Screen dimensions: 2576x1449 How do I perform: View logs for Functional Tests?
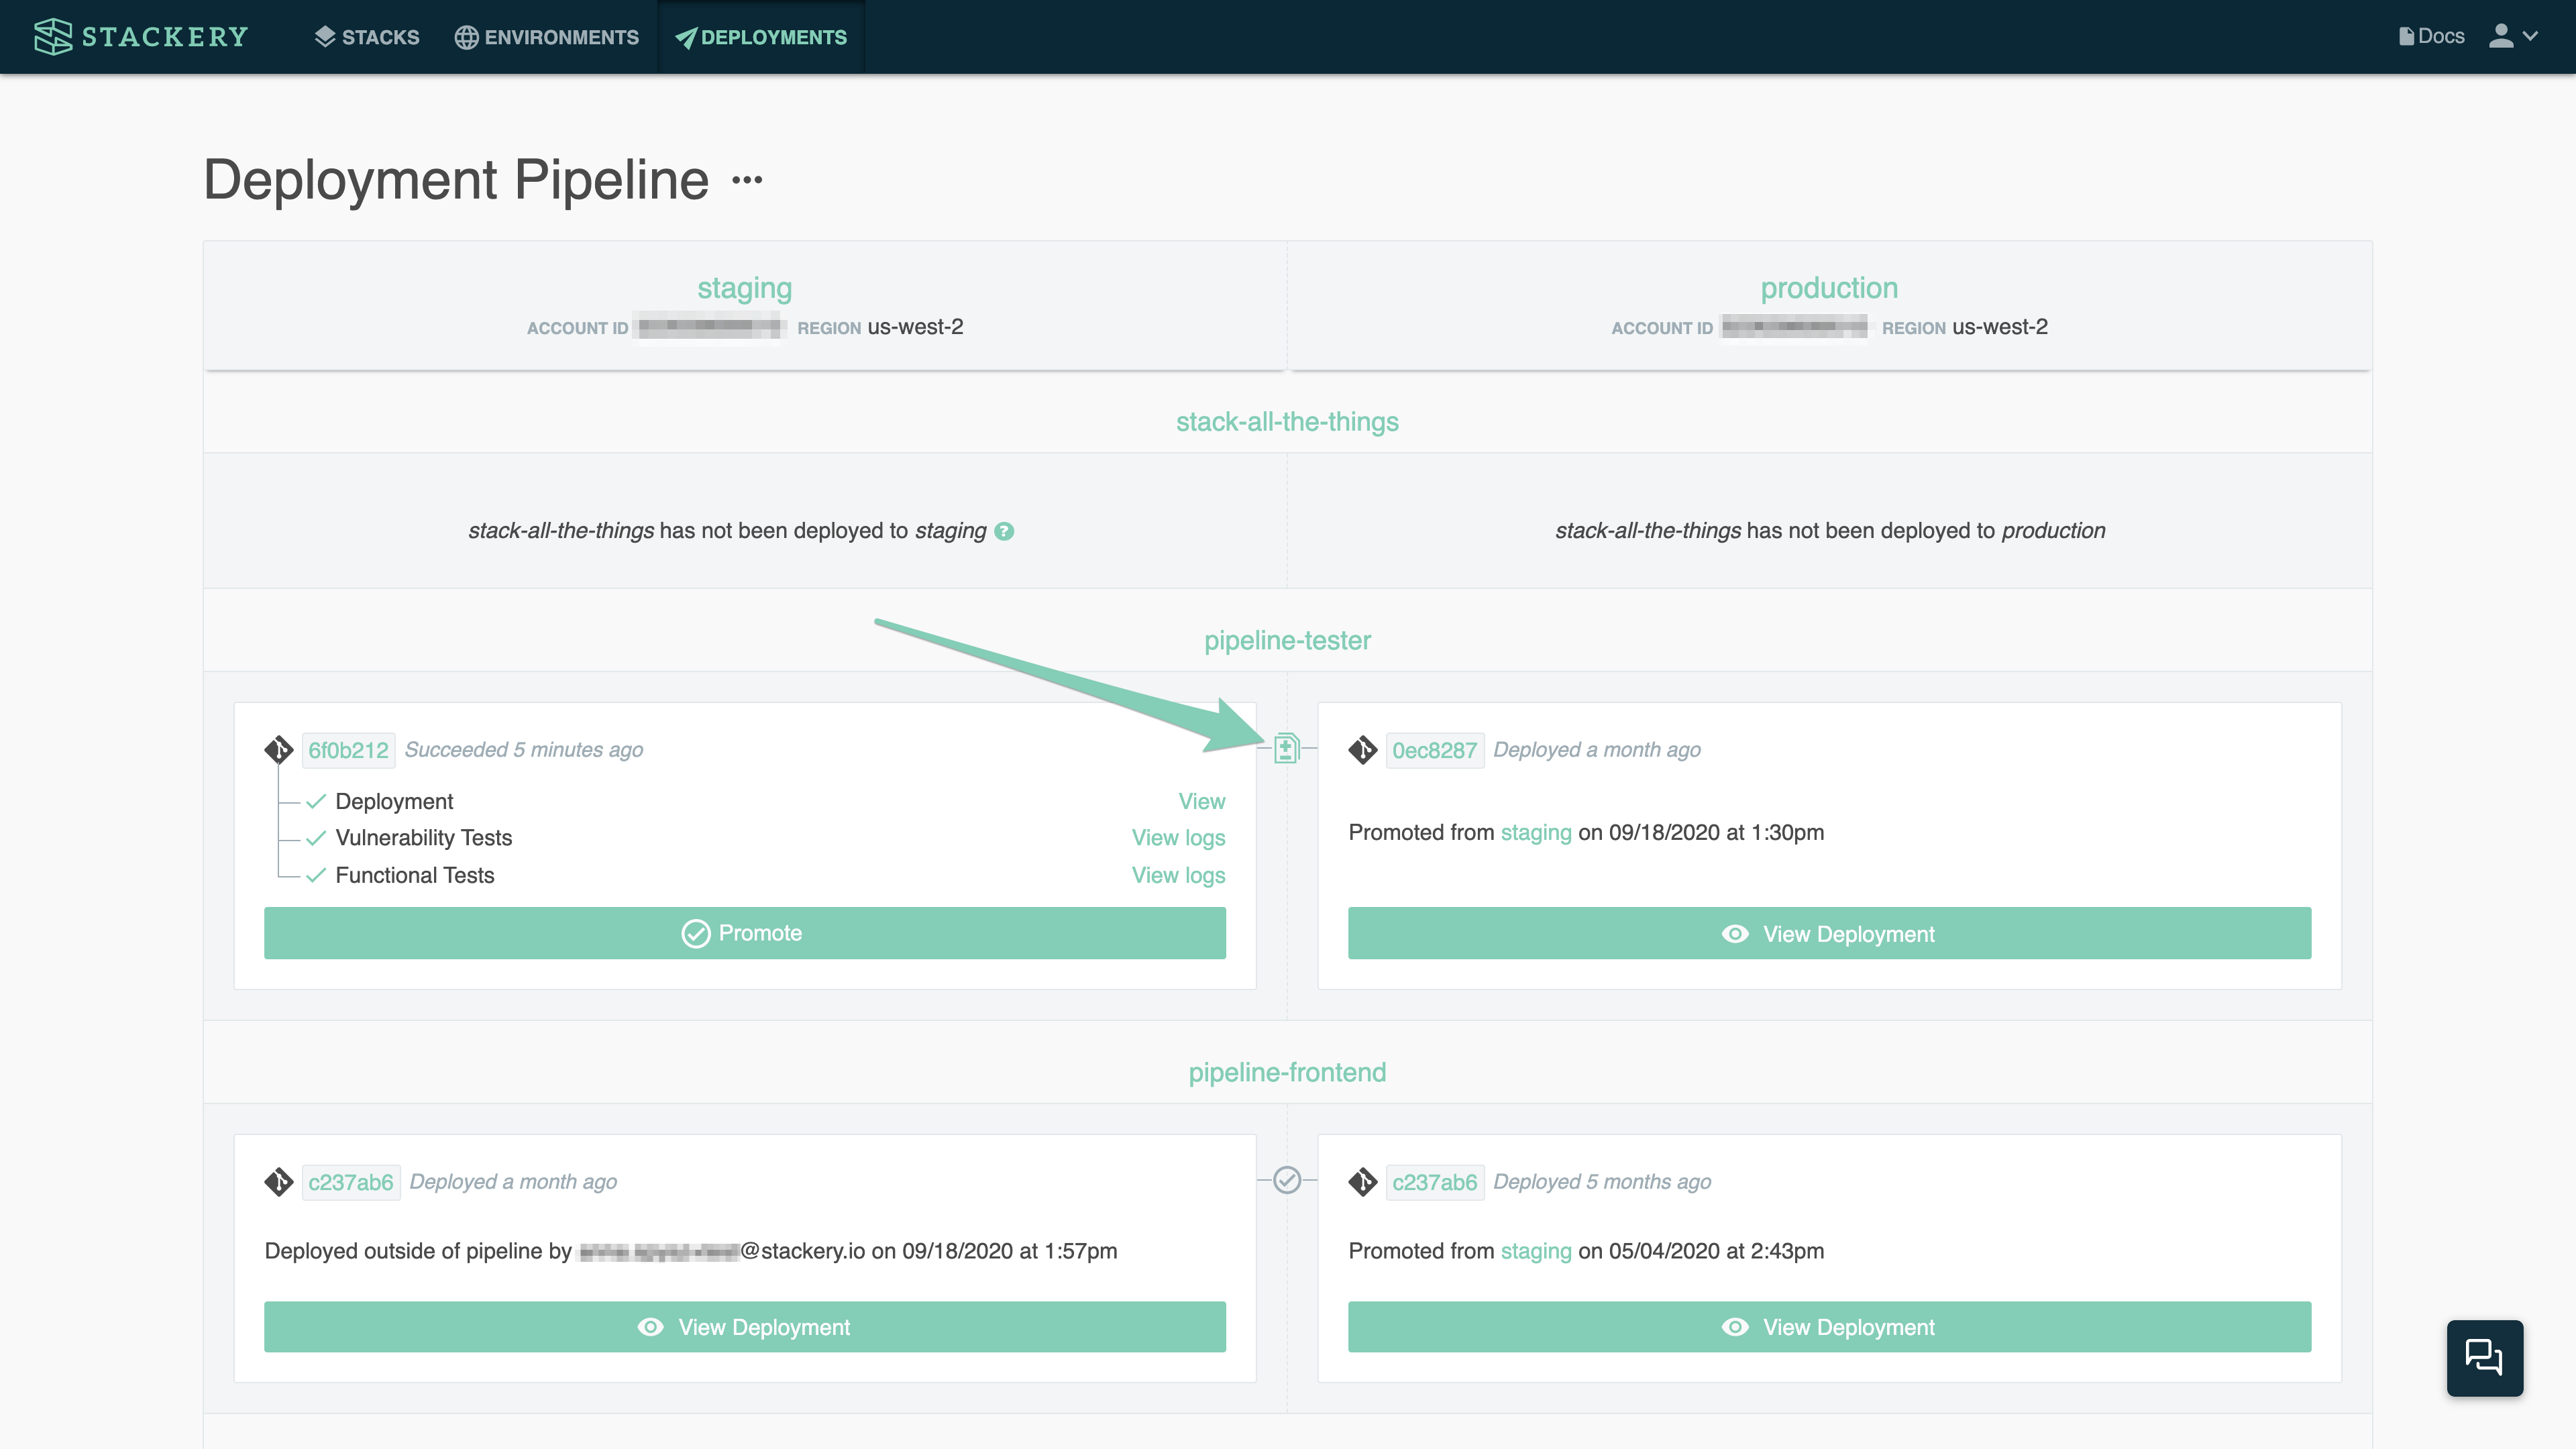click(x=1178, y=875)
